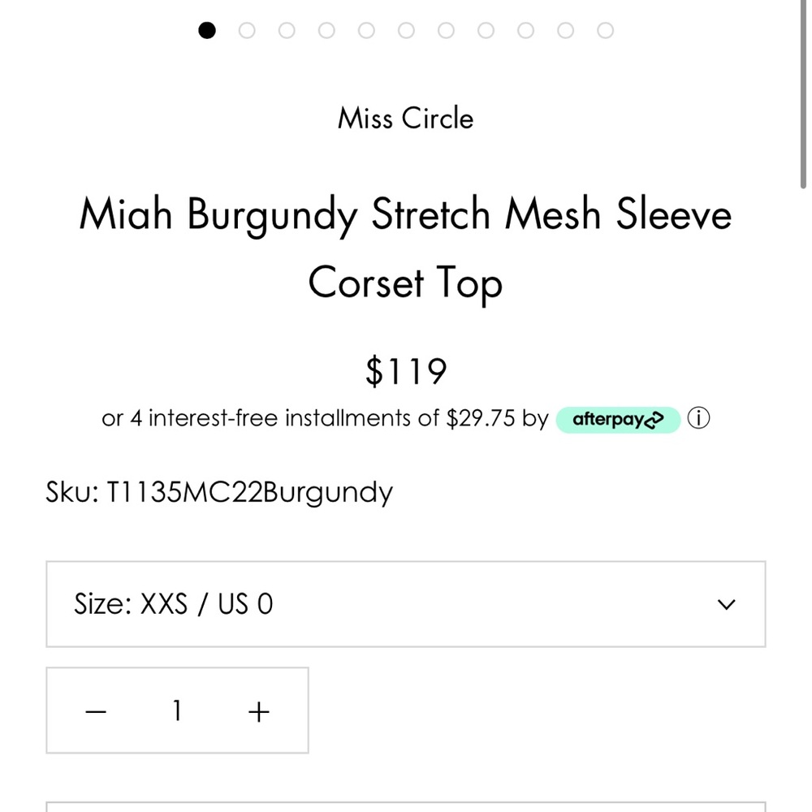
Task: Select the first filled carousel dot
Action: click(x=208, y=30)
